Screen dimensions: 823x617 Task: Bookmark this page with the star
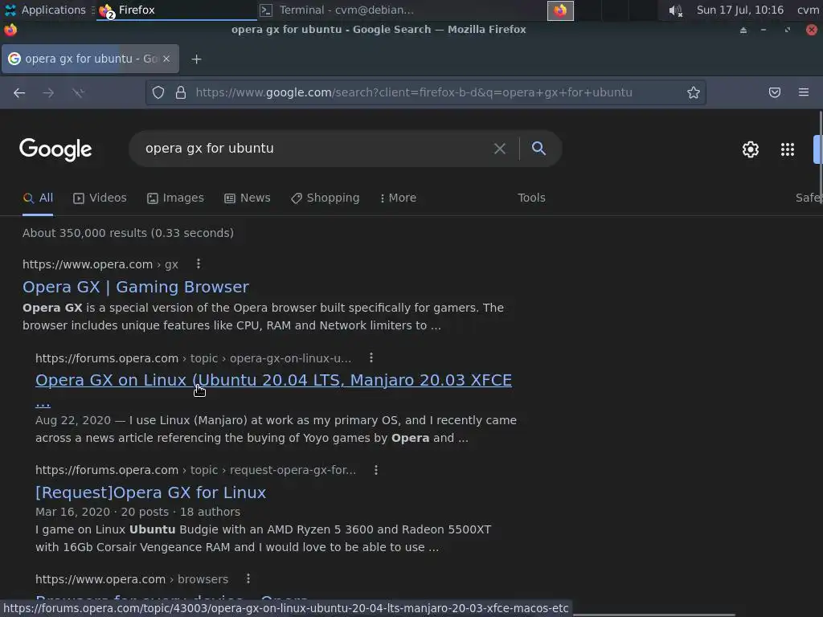694,93
